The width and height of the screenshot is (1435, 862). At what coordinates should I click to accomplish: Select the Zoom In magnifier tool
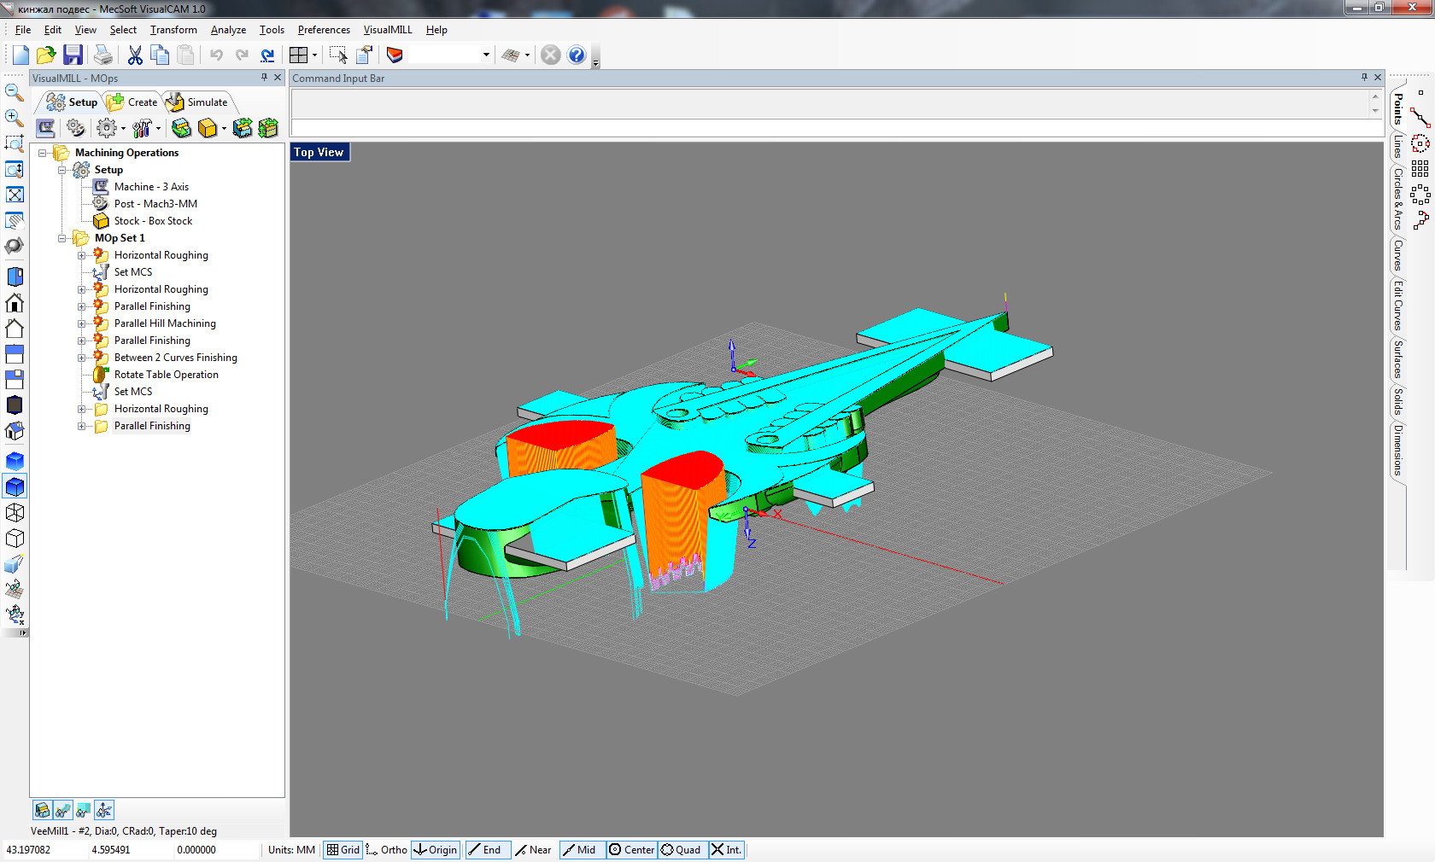pyautogui.click(x=15, y=118)
